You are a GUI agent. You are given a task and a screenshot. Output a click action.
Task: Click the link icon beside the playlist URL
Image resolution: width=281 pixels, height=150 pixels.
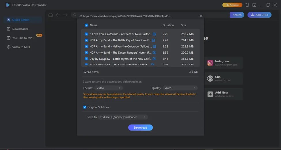81,16
